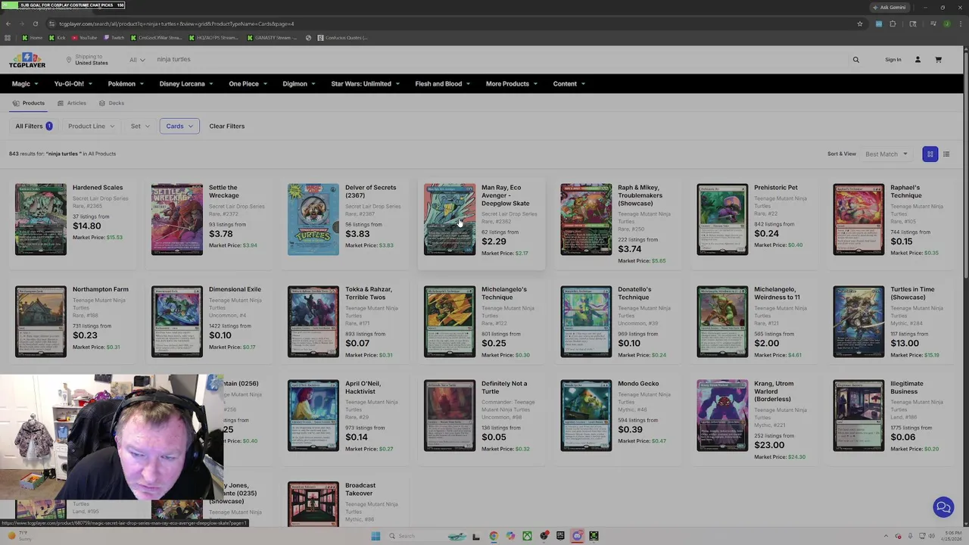Open Northampton Farm card image
The height and width of the screenshot is (545, 969).
tap(41, 322)
